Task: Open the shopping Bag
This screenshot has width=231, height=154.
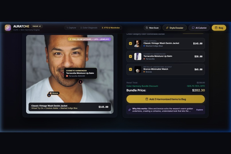Action: 219,28
